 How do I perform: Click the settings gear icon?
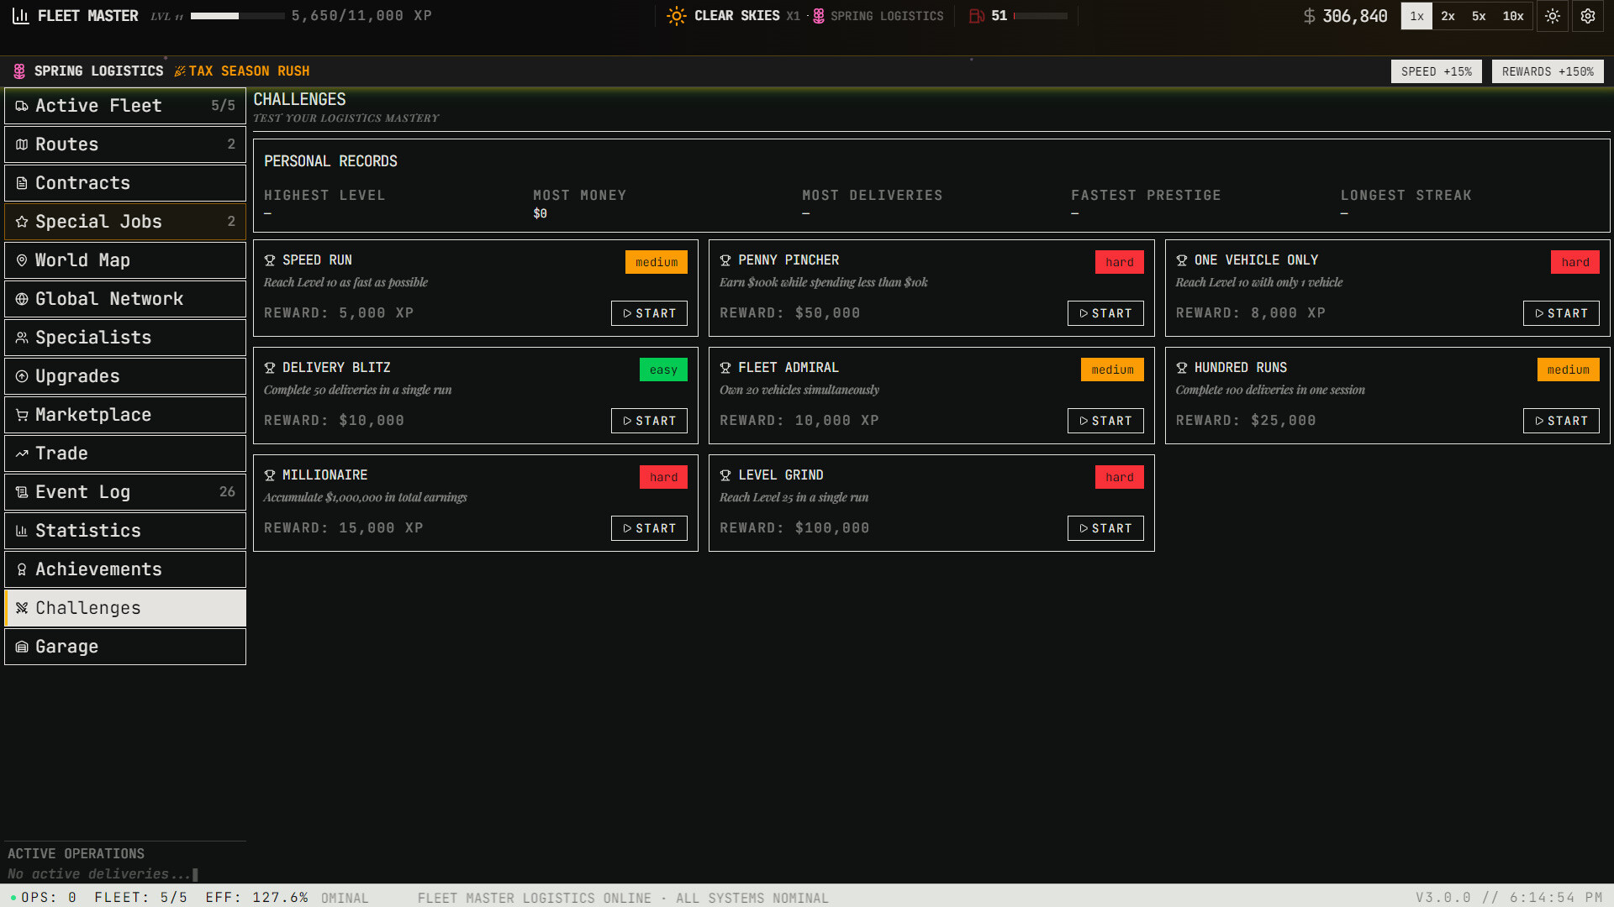click(x=1587, y=16)
